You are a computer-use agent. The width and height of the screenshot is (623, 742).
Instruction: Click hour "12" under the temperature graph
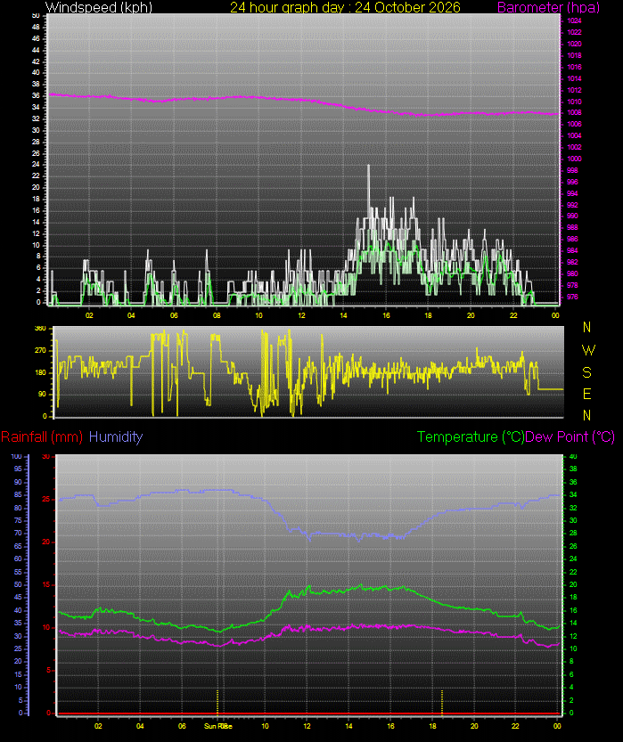(x=307, y=726)
